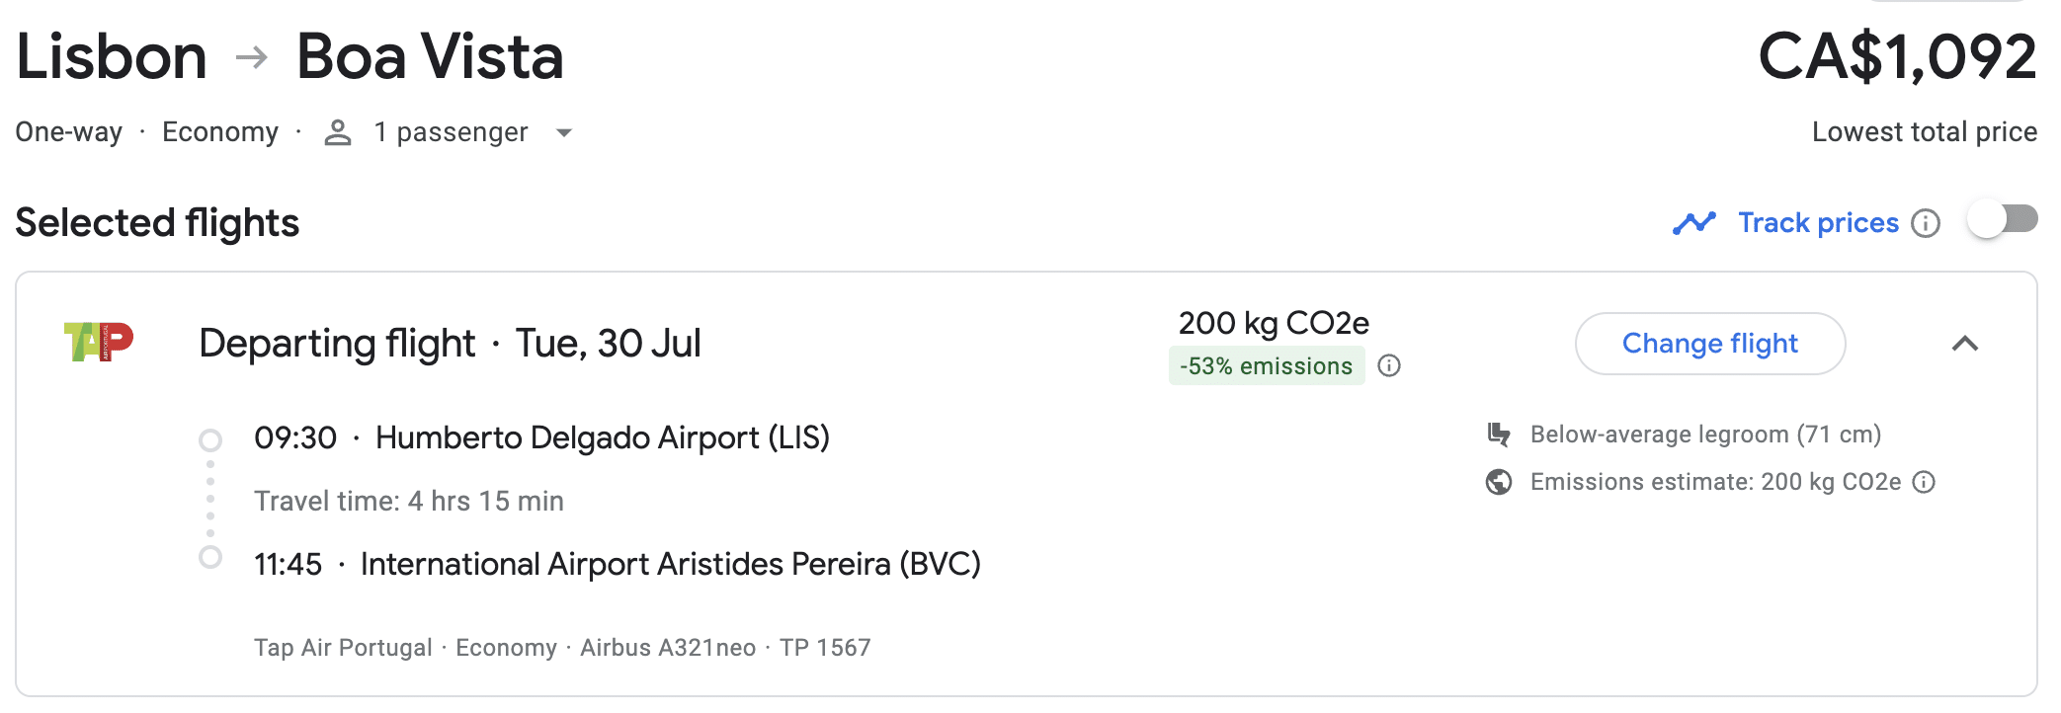
Task: Click the 09:30 departure timeline circle marker
Action: point(210,439)
